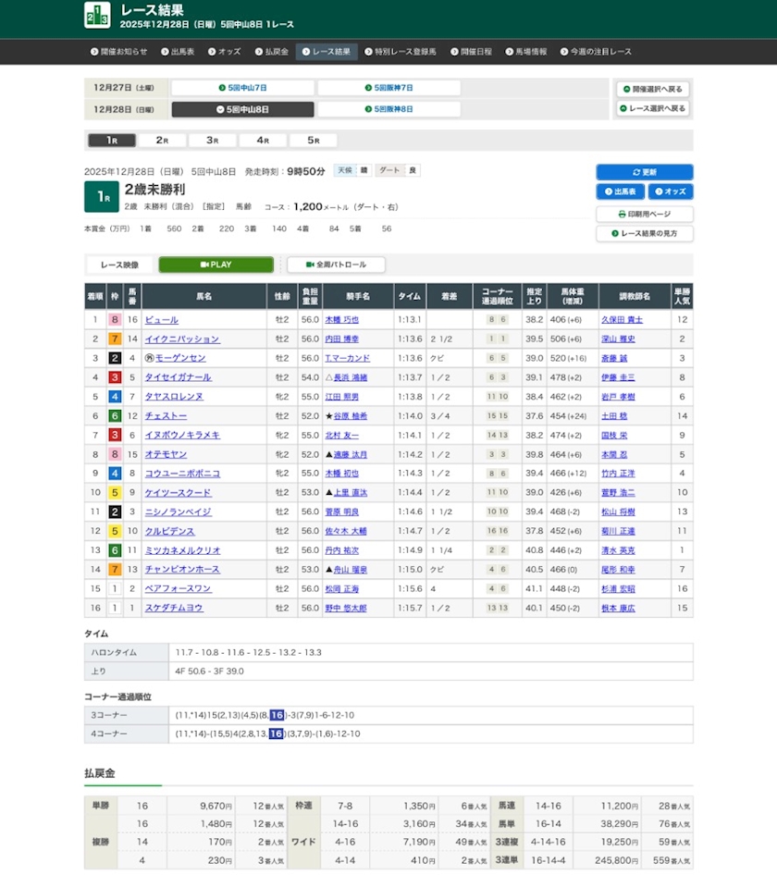Open 開催日程 in the navigation bar
Screen dimensions: 777x875
471,52
